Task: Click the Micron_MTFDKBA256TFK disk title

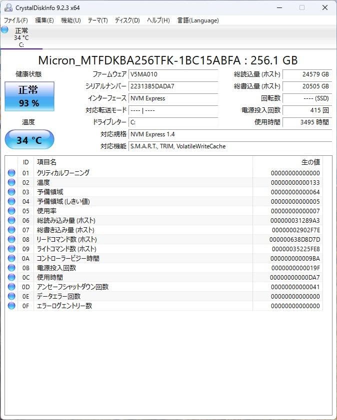Action: 168,60
